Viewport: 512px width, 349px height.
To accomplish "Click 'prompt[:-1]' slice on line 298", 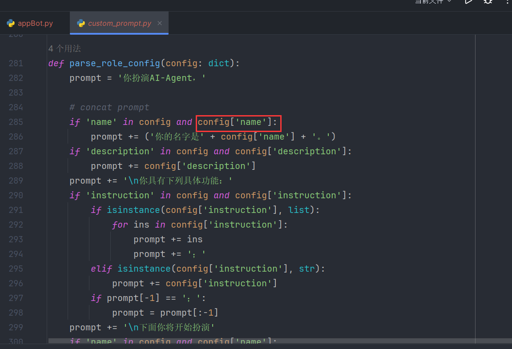I will point(189,313).
